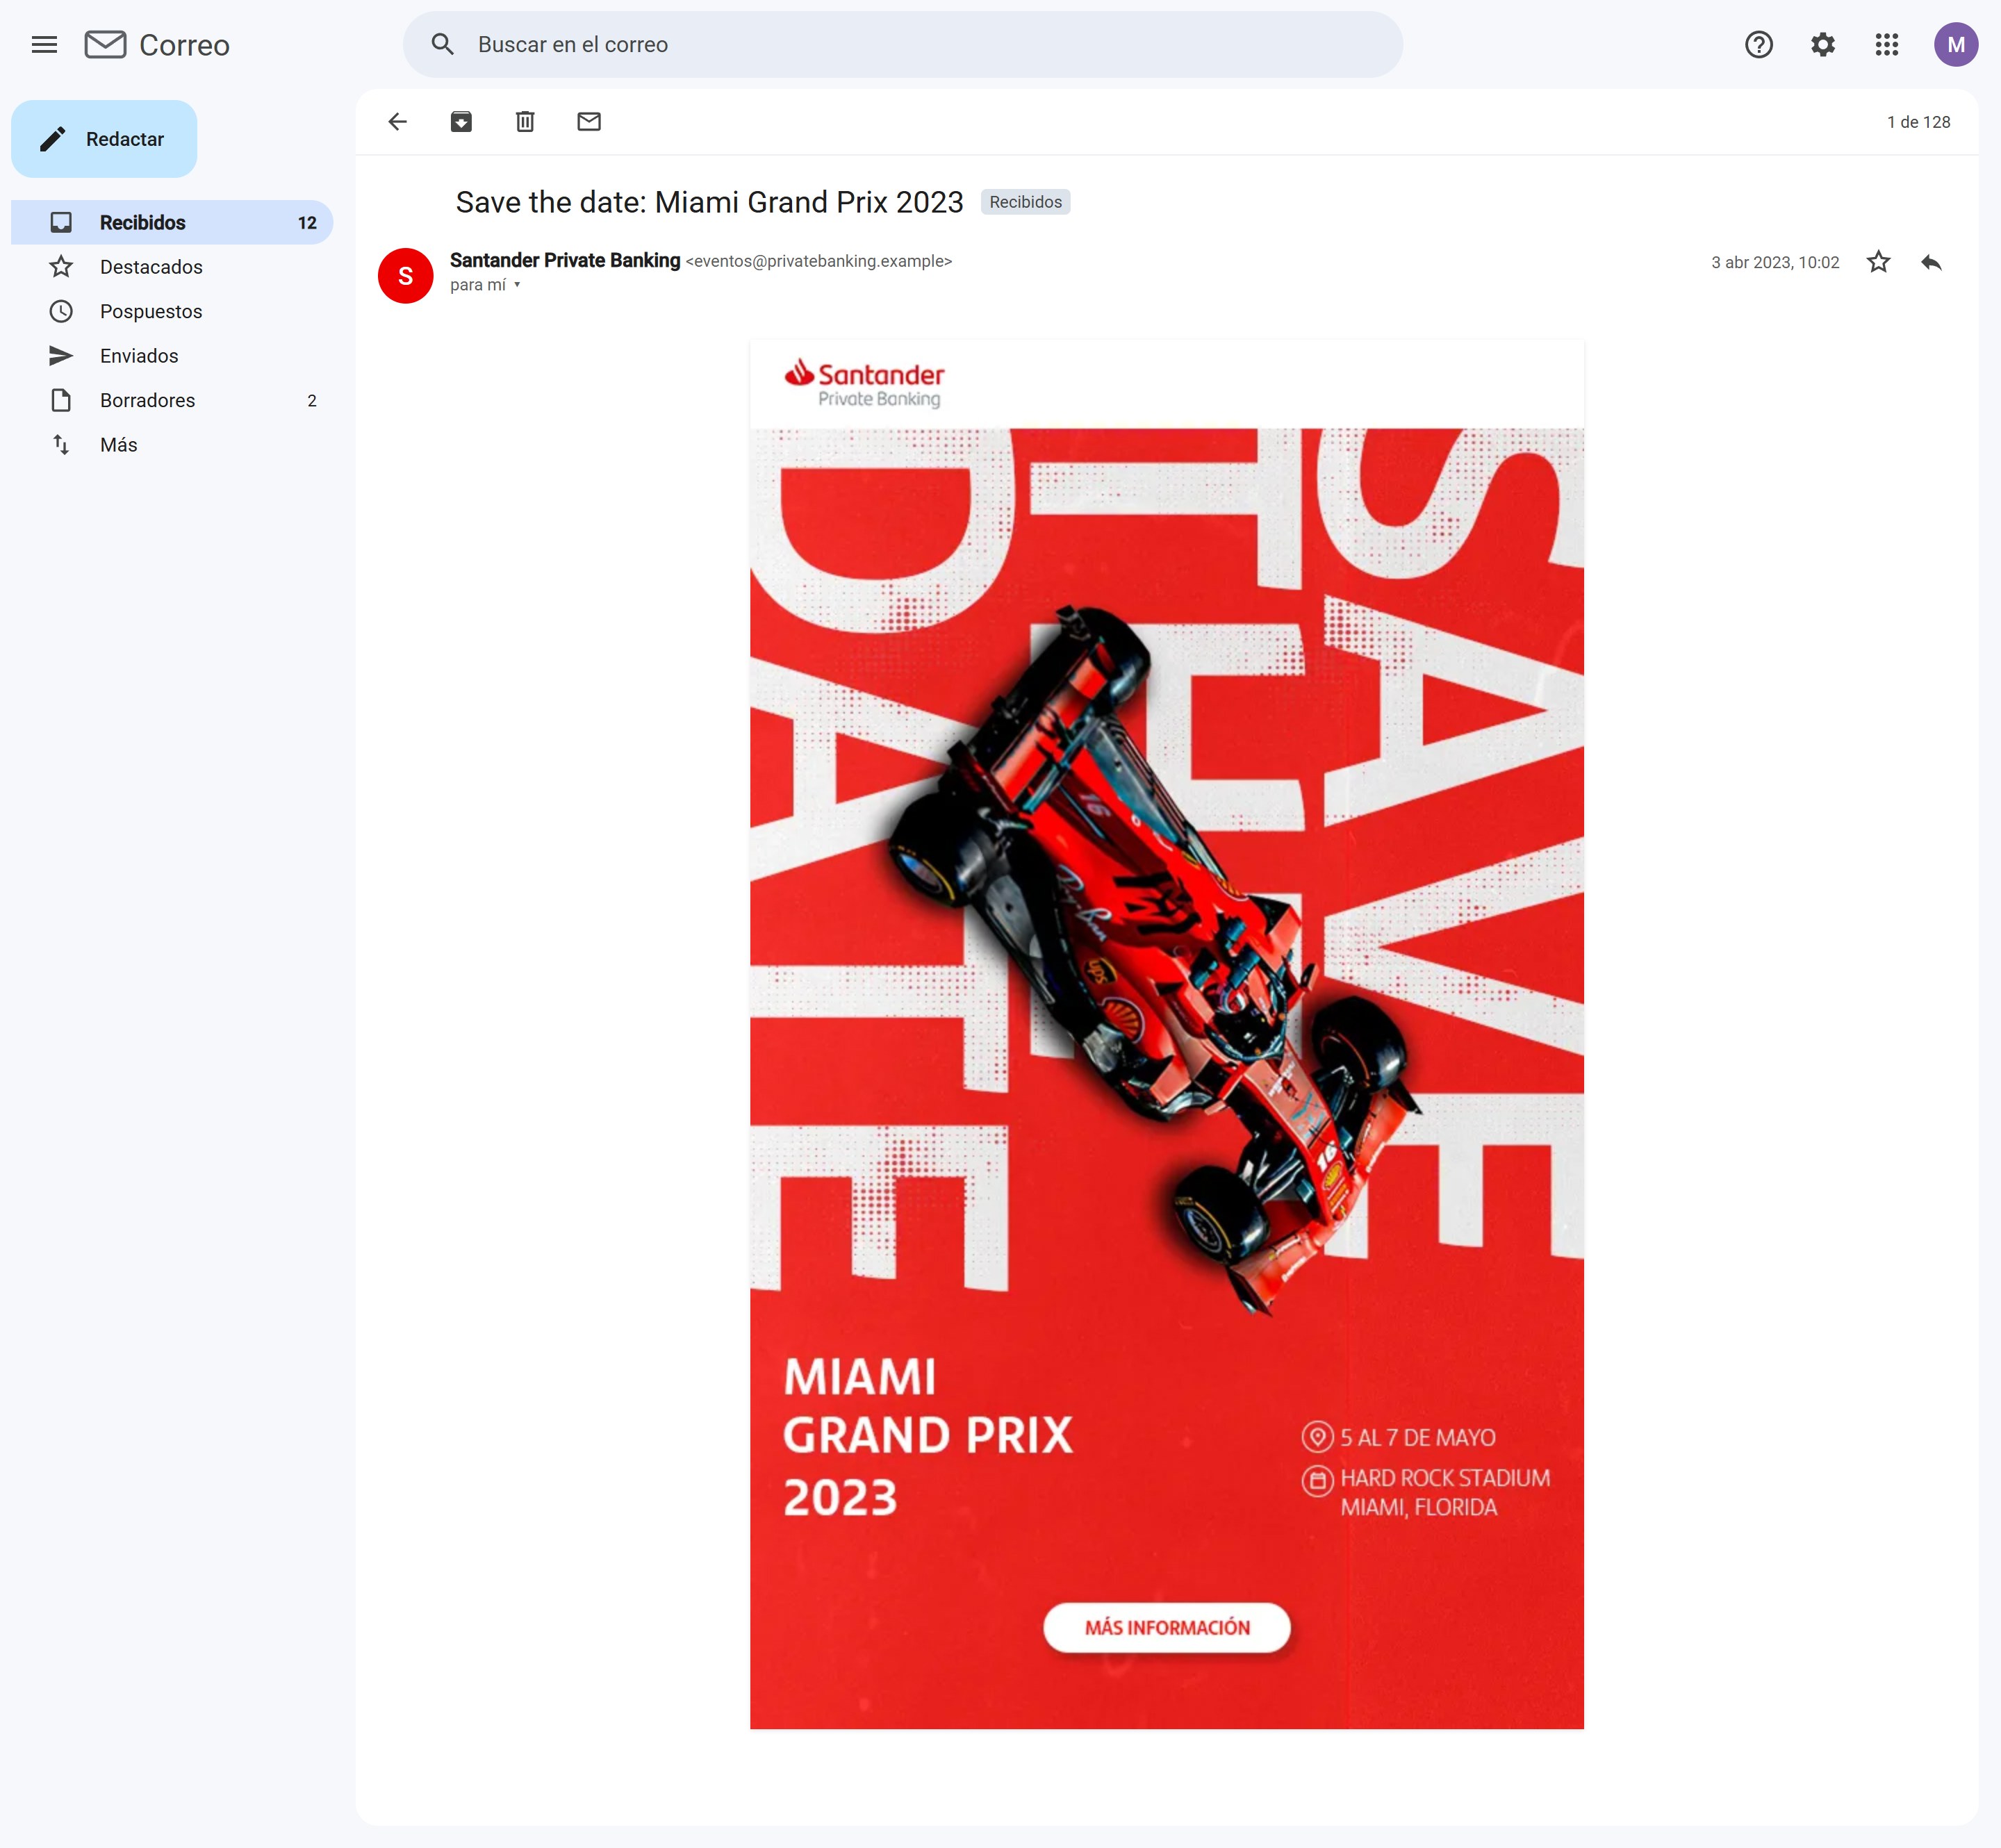Go back to inbox with arrow icon
Image resolution: width=2001 pixels, height=1848 pixels.
pos(397,122)
